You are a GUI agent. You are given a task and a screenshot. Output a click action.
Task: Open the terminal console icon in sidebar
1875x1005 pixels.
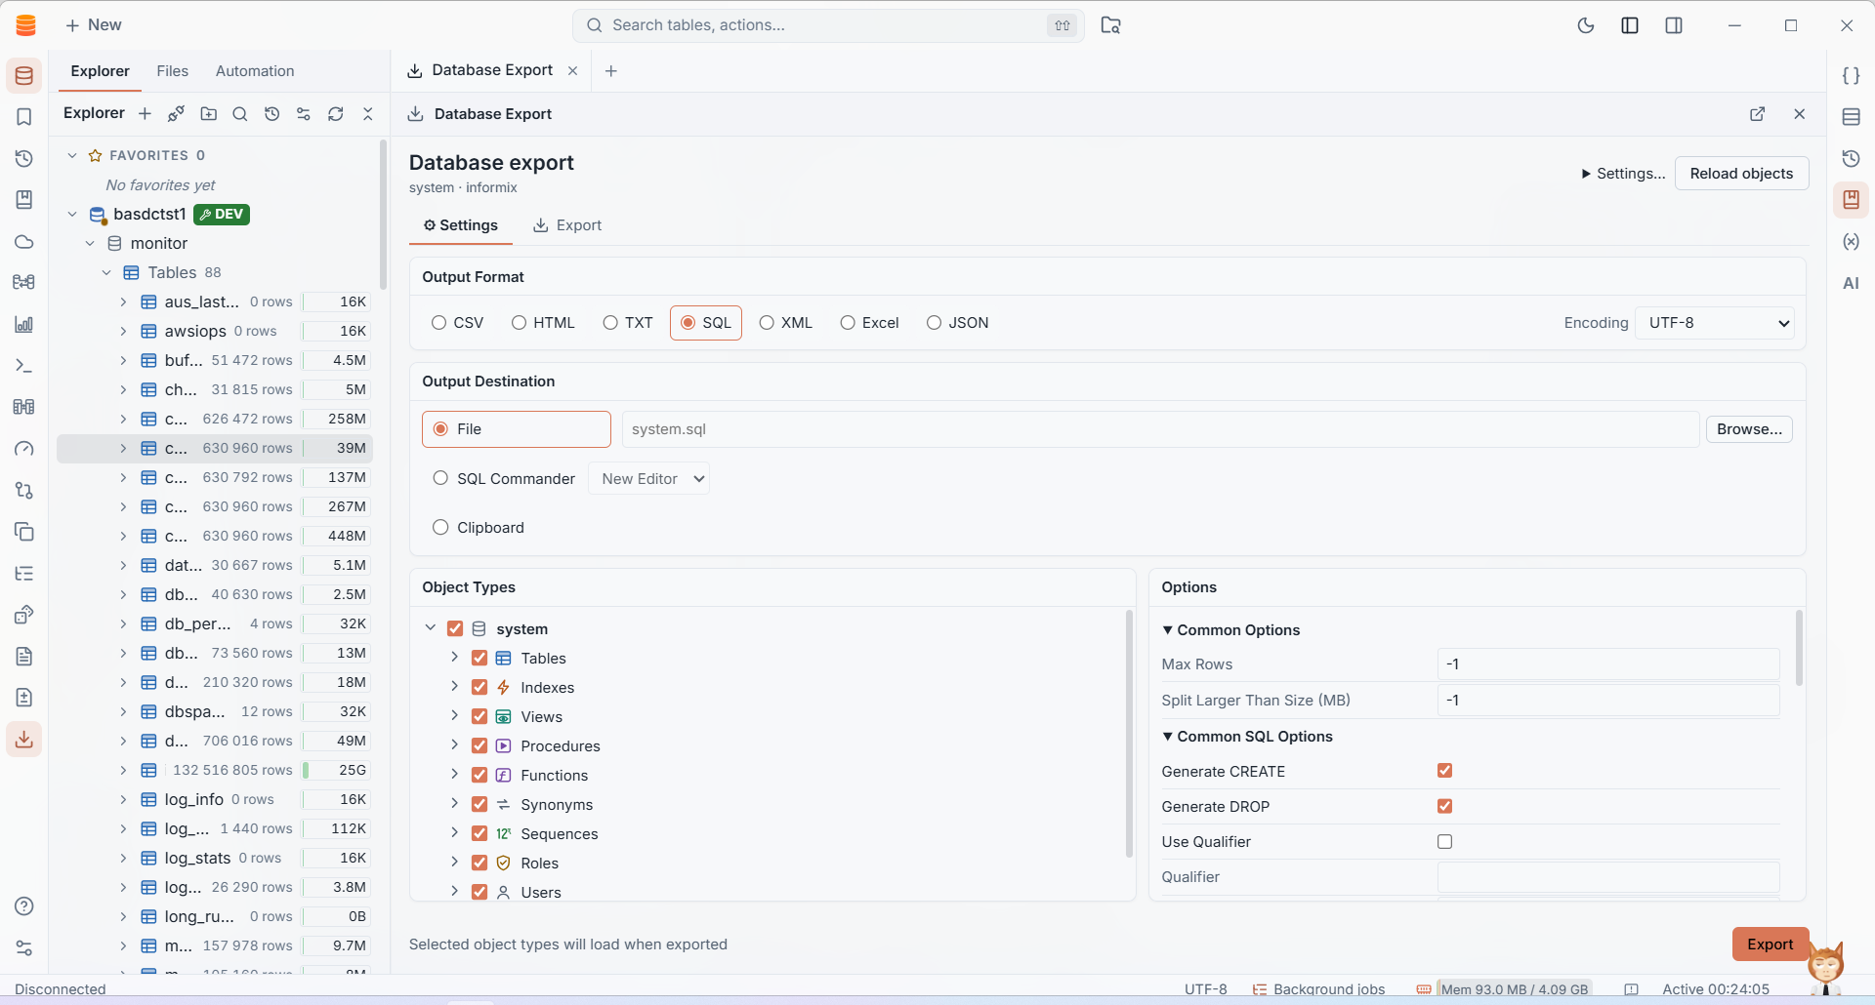(x=24, y=366)
